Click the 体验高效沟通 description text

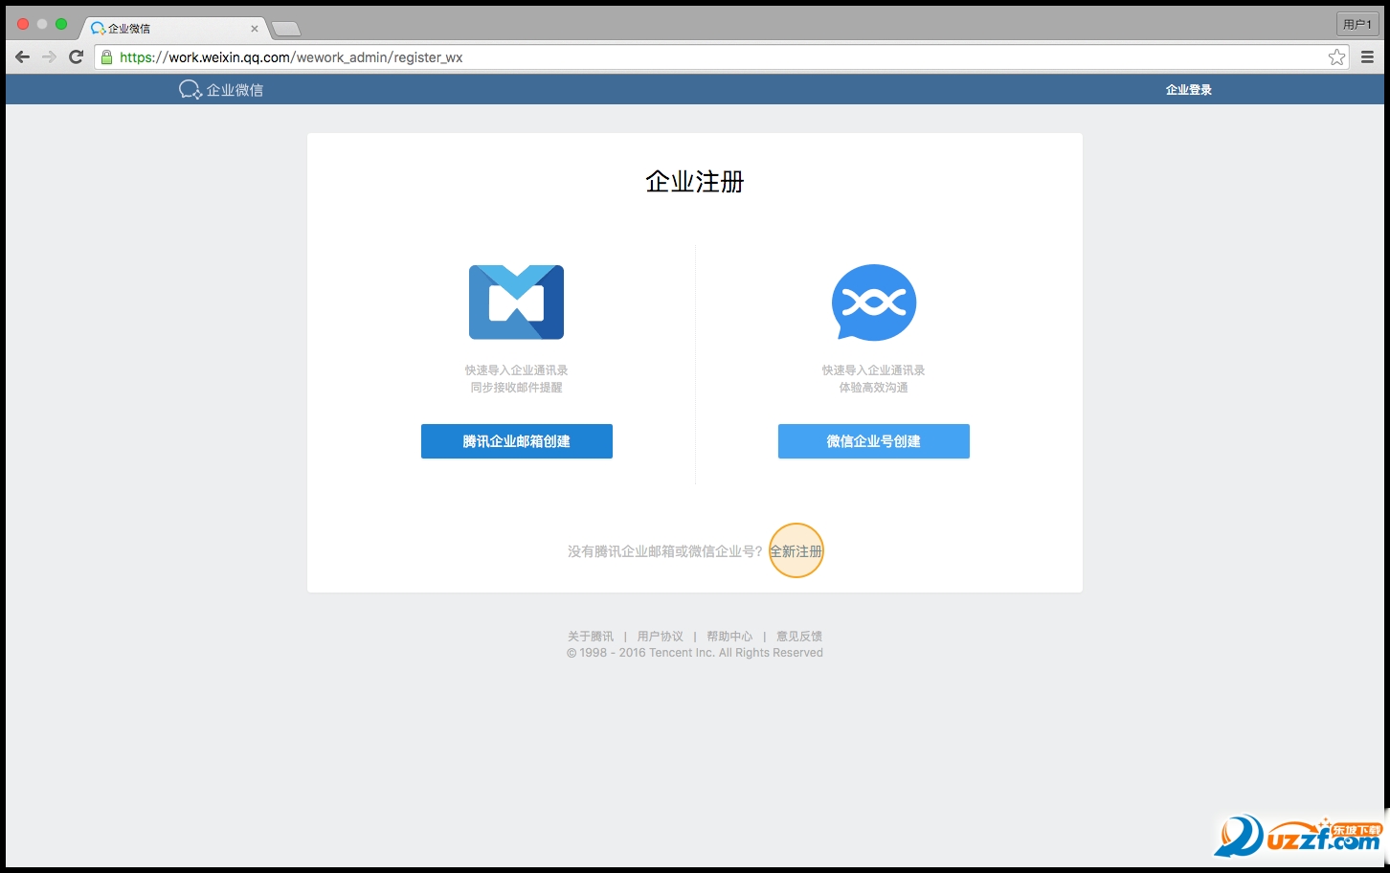click(x=874, y=388)
